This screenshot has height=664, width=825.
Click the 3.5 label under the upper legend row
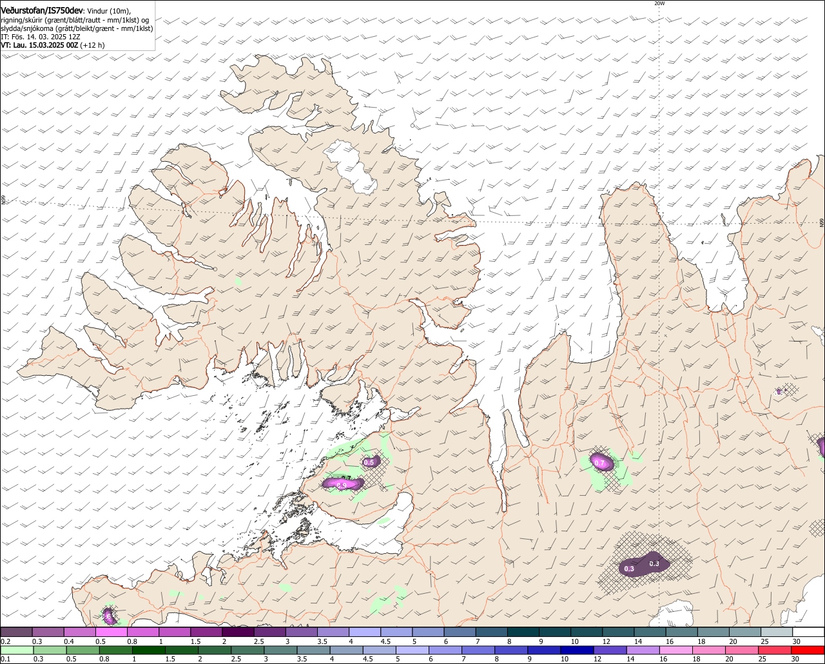pyautogui.click(x=322, y=641)
